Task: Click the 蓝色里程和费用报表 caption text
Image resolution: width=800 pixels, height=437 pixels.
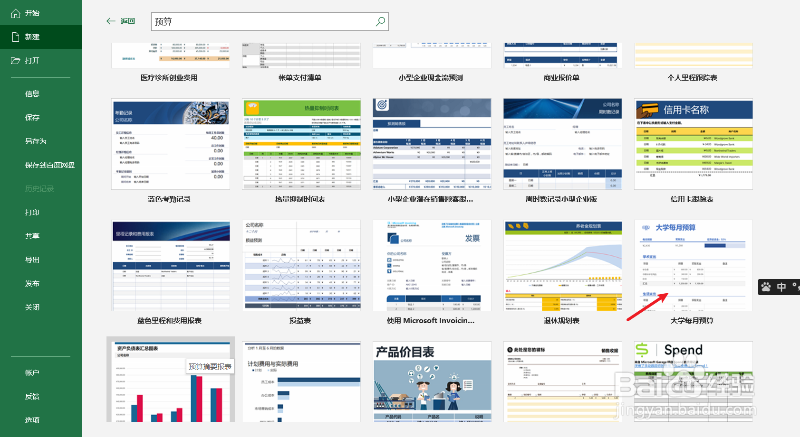Action: tap(169, 321)
